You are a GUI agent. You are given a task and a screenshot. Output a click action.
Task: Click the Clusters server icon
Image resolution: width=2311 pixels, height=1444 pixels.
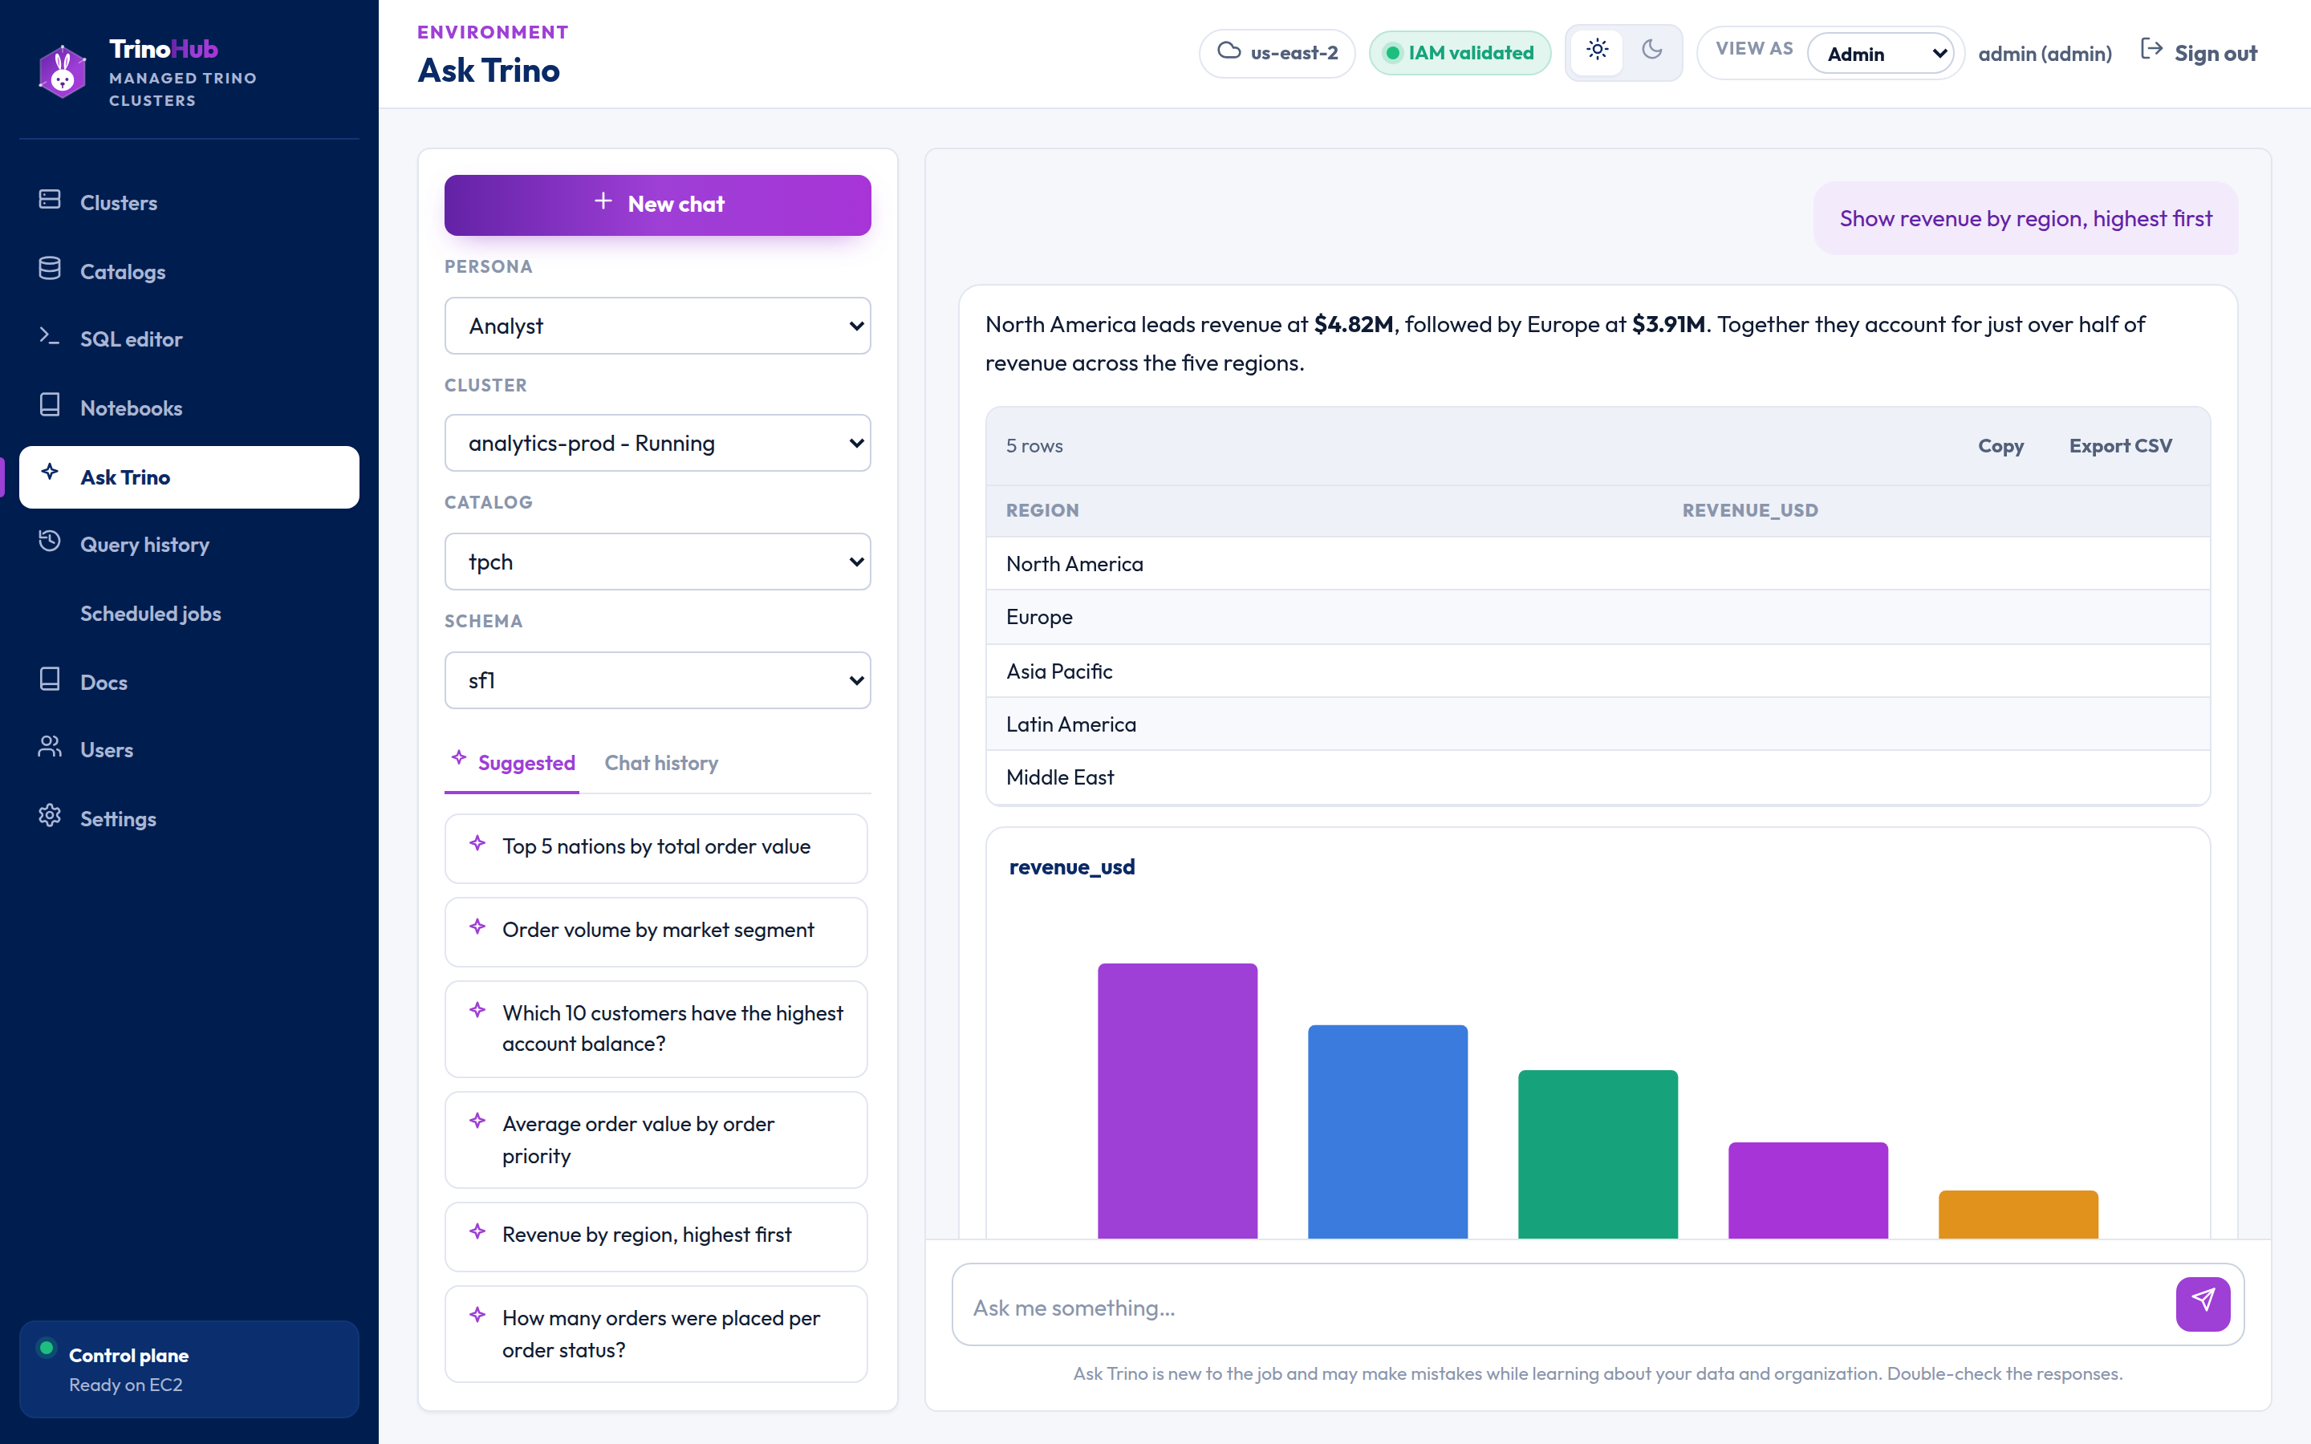pos(50,200)
